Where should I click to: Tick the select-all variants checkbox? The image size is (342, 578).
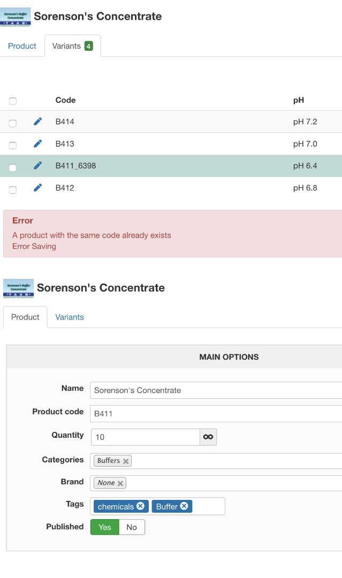point(13,101)
